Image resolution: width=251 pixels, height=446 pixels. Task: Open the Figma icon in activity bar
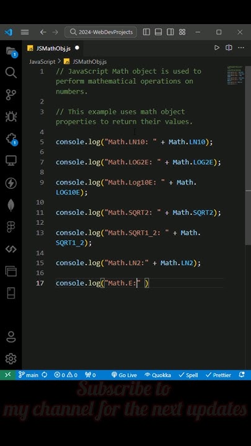[11, 227]
